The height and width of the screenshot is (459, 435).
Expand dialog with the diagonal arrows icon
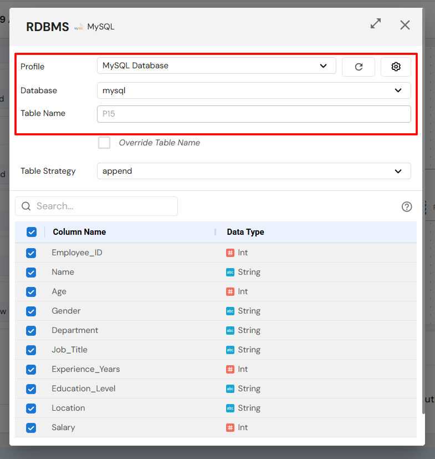click(376, 24)
